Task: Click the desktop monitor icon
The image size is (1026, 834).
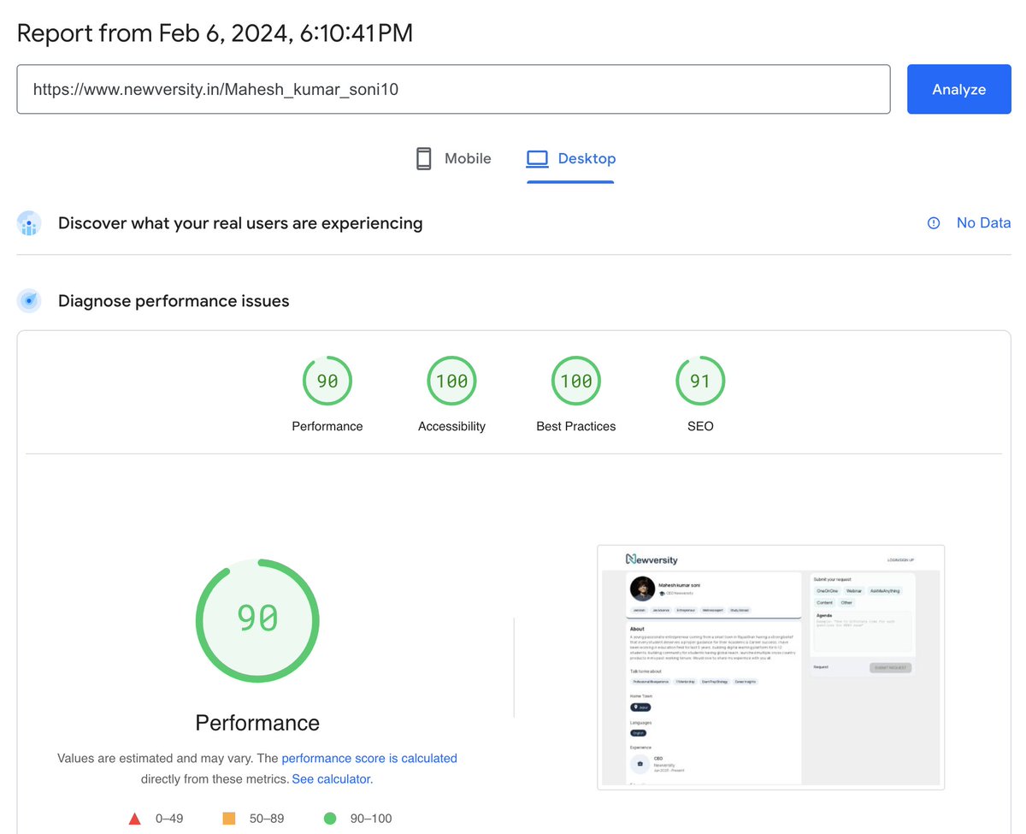Action: pos(537,158)
